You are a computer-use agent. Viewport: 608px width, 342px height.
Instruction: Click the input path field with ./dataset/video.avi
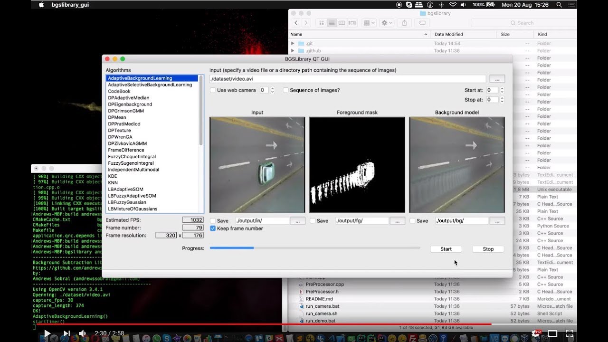(348, 79)
